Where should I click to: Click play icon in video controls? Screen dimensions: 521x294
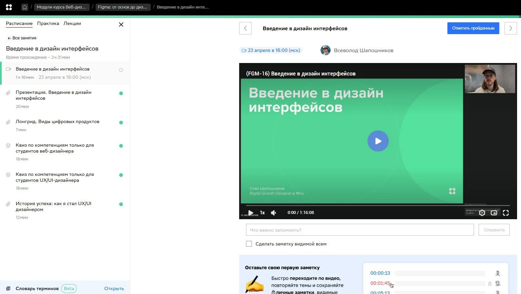pyautogui.click(x=250, y=213)
